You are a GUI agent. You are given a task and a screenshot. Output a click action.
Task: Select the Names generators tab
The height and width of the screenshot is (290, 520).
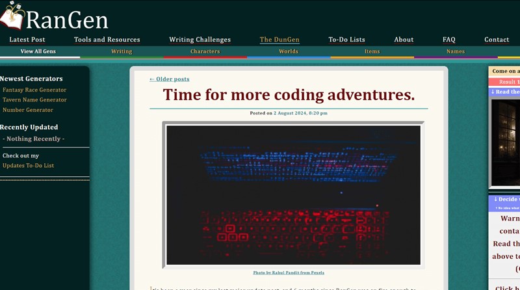coord(456,51)
